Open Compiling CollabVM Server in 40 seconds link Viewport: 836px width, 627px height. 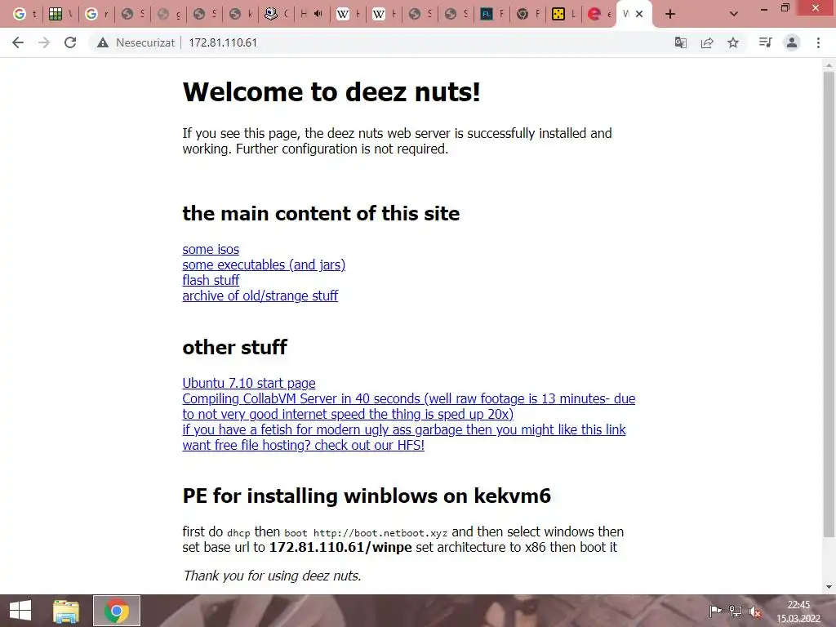point(408,407)
